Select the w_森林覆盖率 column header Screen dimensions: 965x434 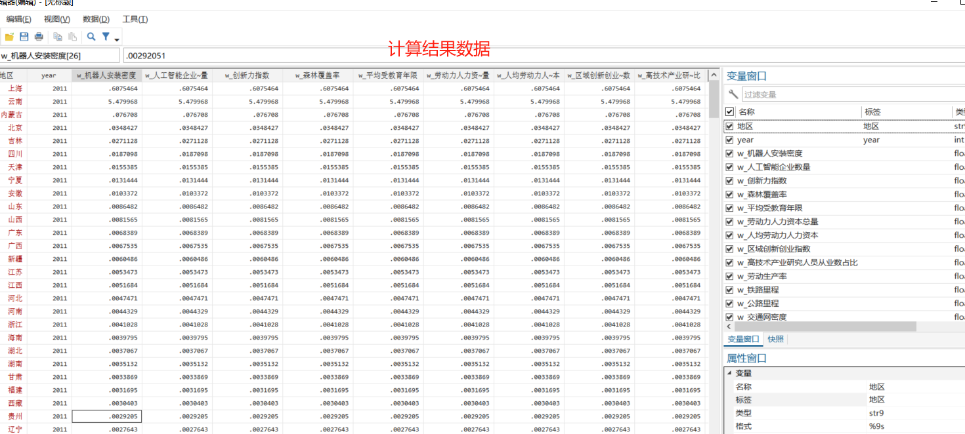tap(318, 75)
